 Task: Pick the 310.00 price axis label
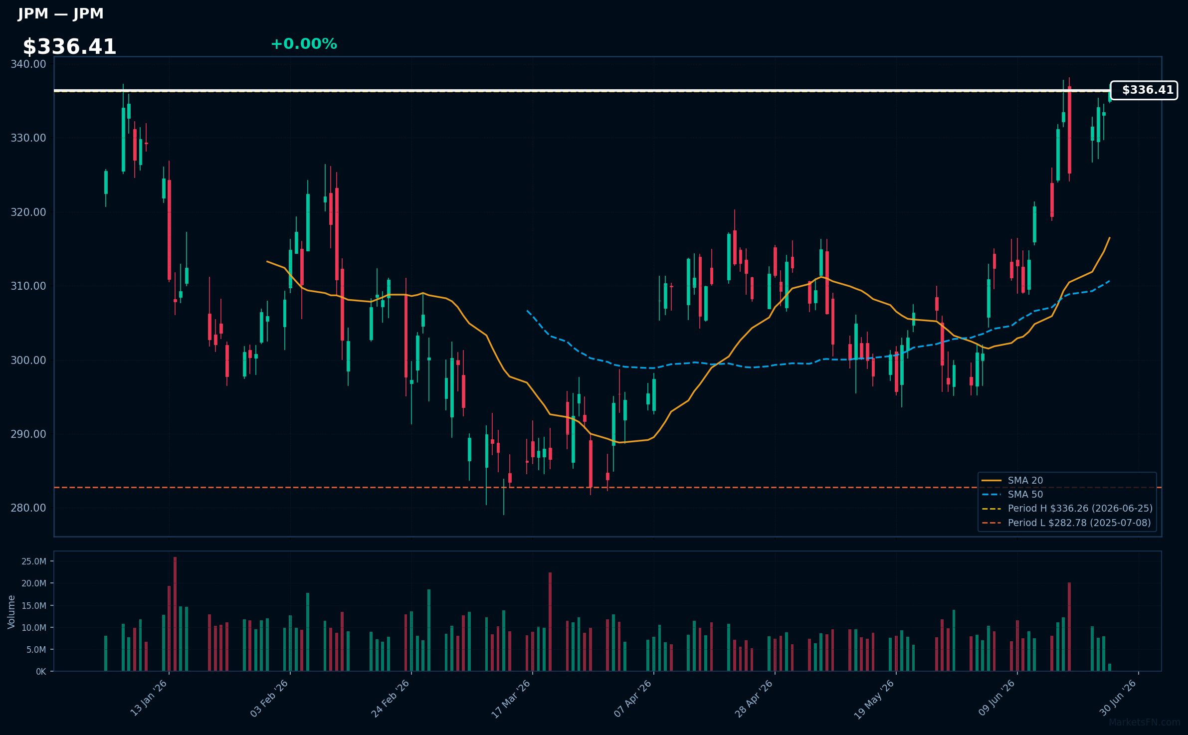28,286
